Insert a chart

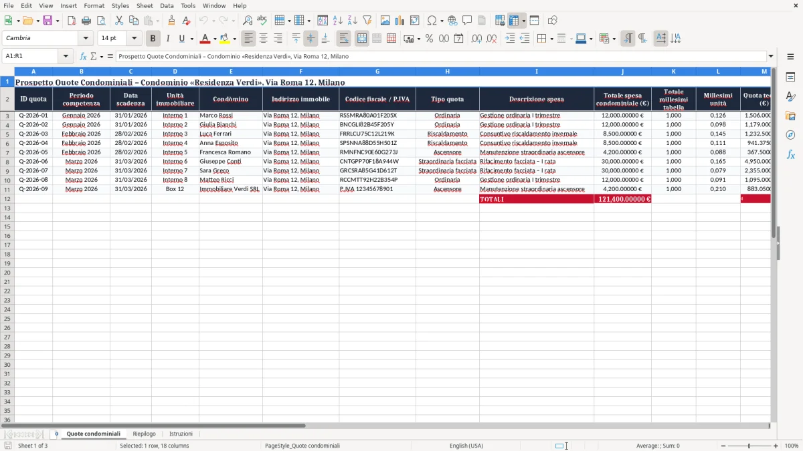pyautogui.click(x=399, y=21)
